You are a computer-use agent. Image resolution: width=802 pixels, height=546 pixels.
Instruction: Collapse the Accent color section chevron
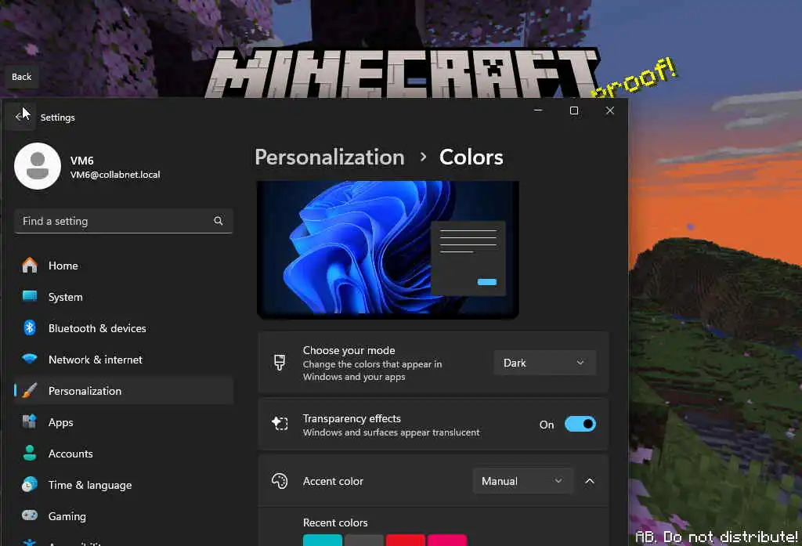click(x=590, y=481)
